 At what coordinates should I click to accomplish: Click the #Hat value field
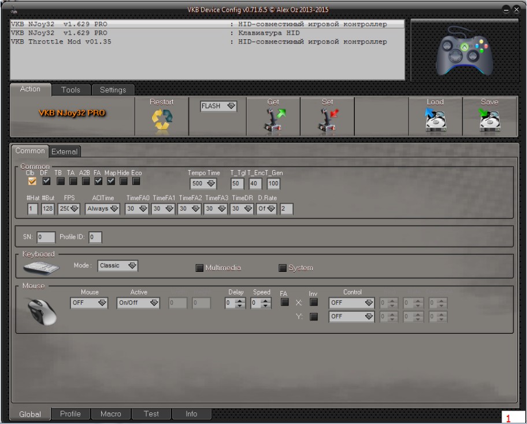[32, 209]
